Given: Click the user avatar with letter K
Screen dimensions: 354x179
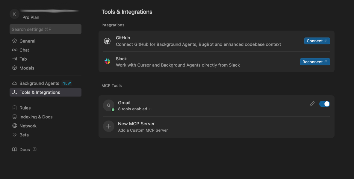Looking at the screenshot, I should (x=14, y=14).
